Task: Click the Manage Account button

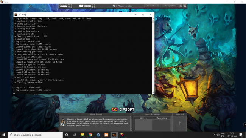Action: pos(153,6)
